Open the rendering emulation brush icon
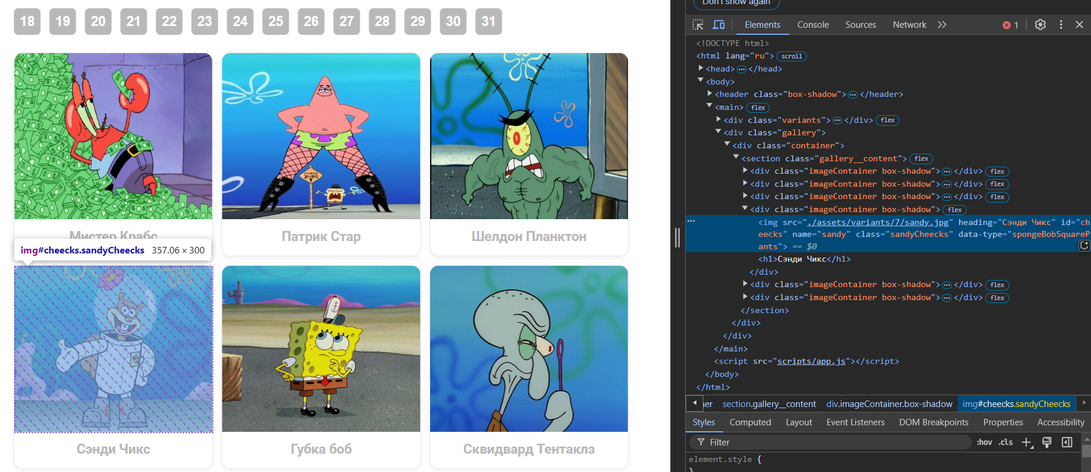The width and height of the screenshot is (1091, 472). point(1047,442)
